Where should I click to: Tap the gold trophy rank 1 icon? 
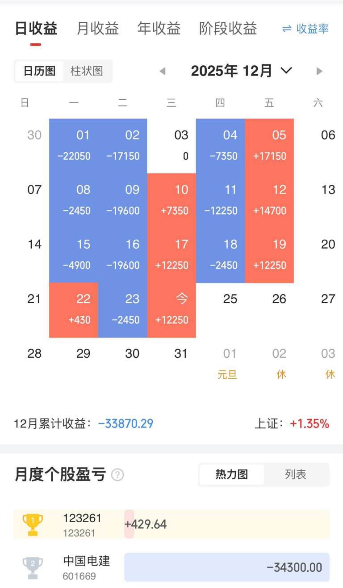coord(33,525)
